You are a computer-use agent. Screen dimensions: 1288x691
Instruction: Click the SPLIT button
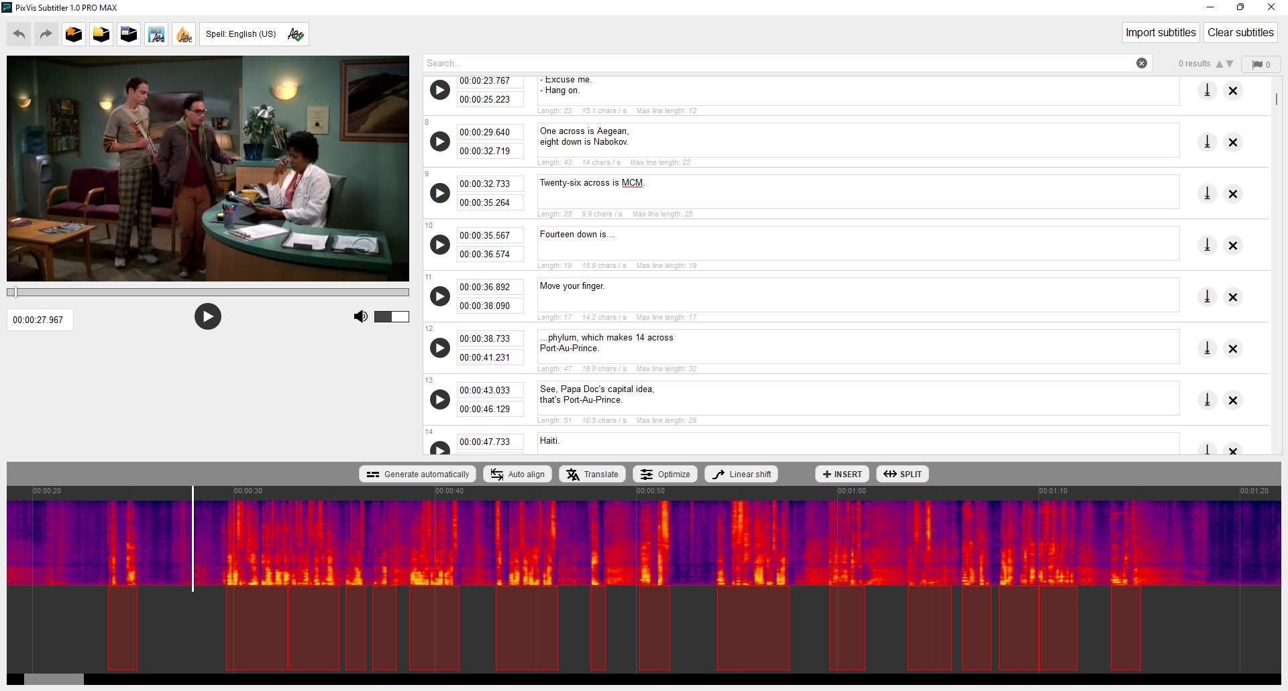point(902,474)
